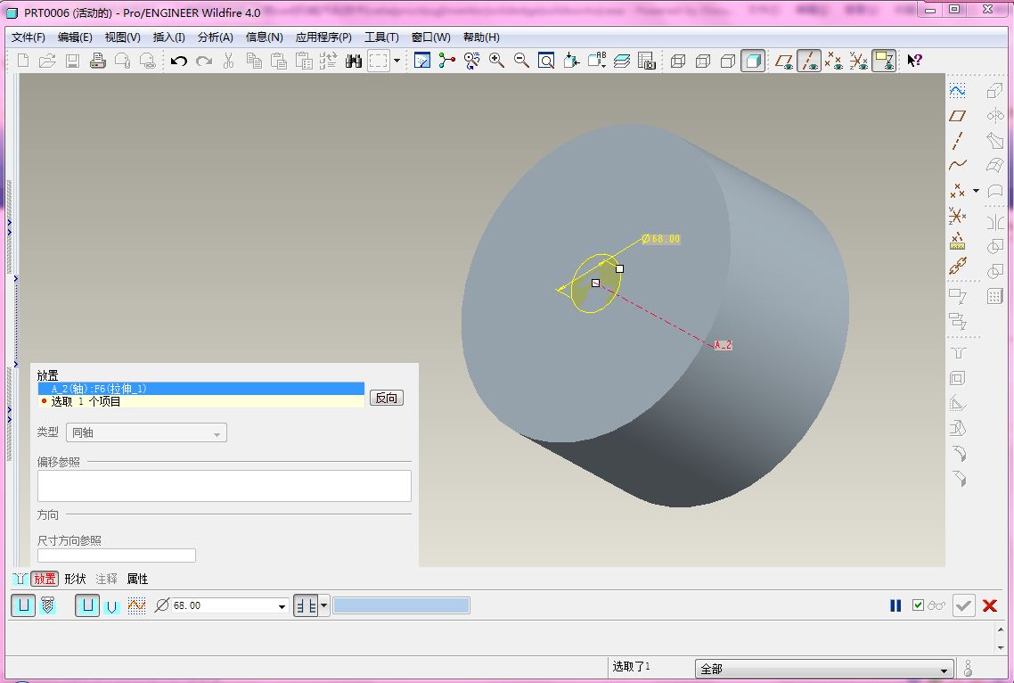Toggle annotation element display
1014x683 pixels.
point(884,61)
